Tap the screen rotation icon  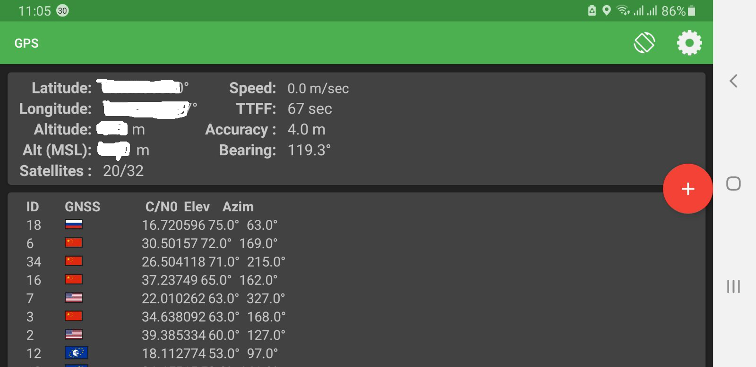tap(644, 43)
